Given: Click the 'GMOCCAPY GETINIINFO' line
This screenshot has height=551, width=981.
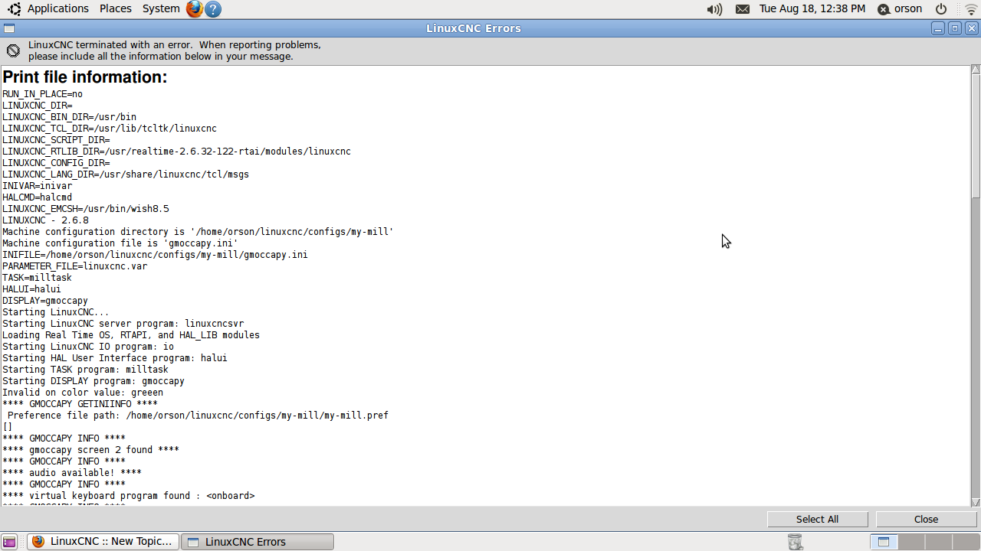Looking at the screenshot, I should point(80,404).
